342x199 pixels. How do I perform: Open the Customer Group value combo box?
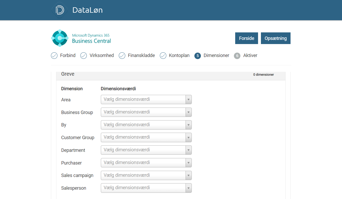(146, 137)
